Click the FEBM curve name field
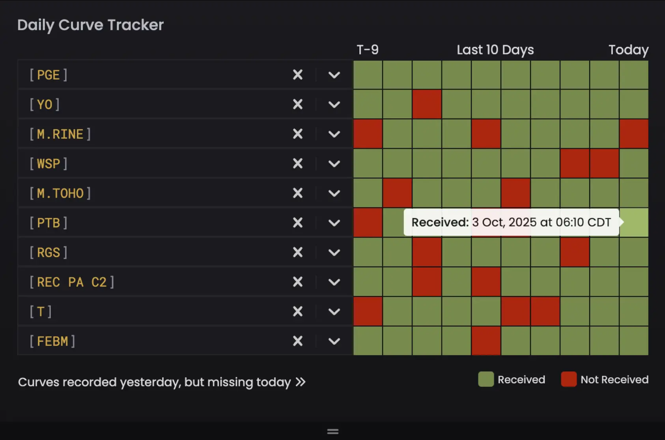This screenshot has width=665, height=440. click(158, 341)
